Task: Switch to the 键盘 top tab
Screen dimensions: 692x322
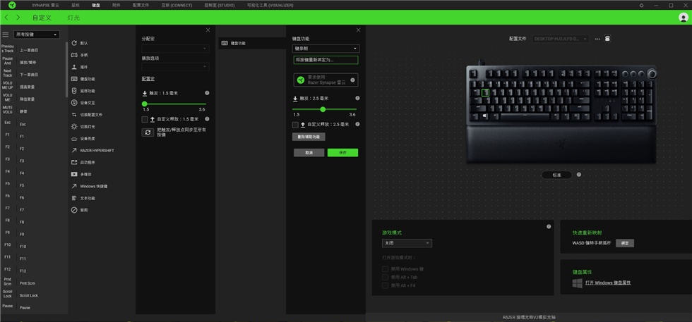Action: 96,6
